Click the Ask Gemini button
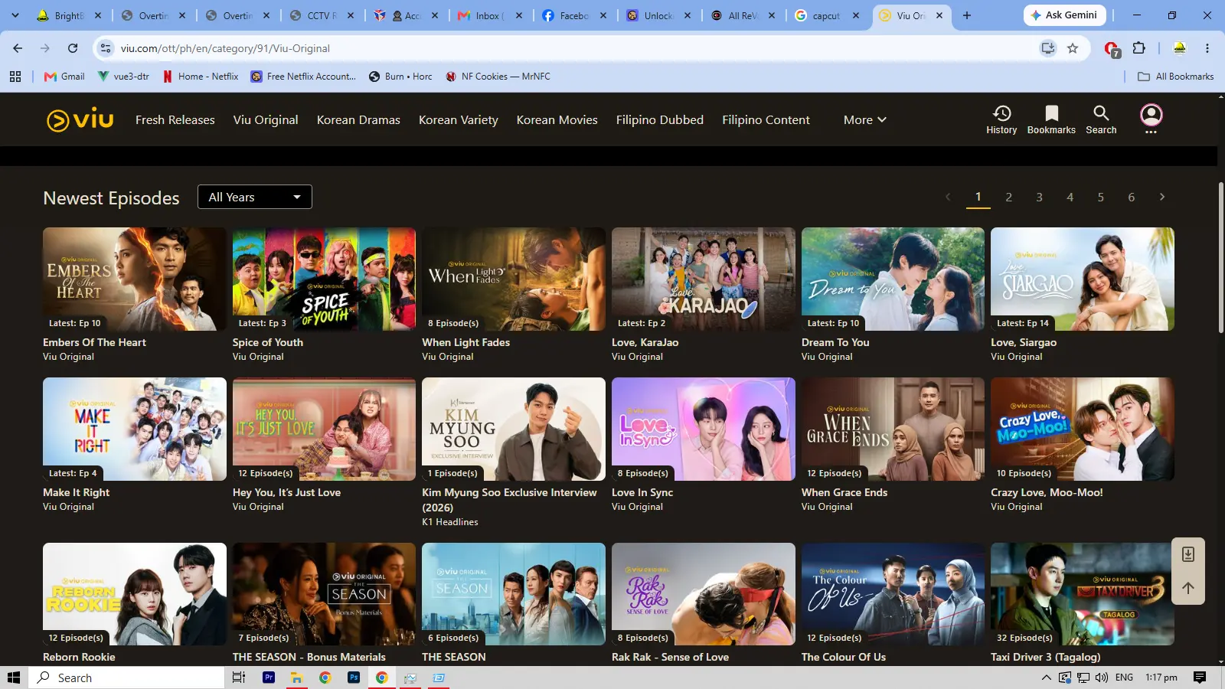Screen dimensions: 1225x689 1063,15
